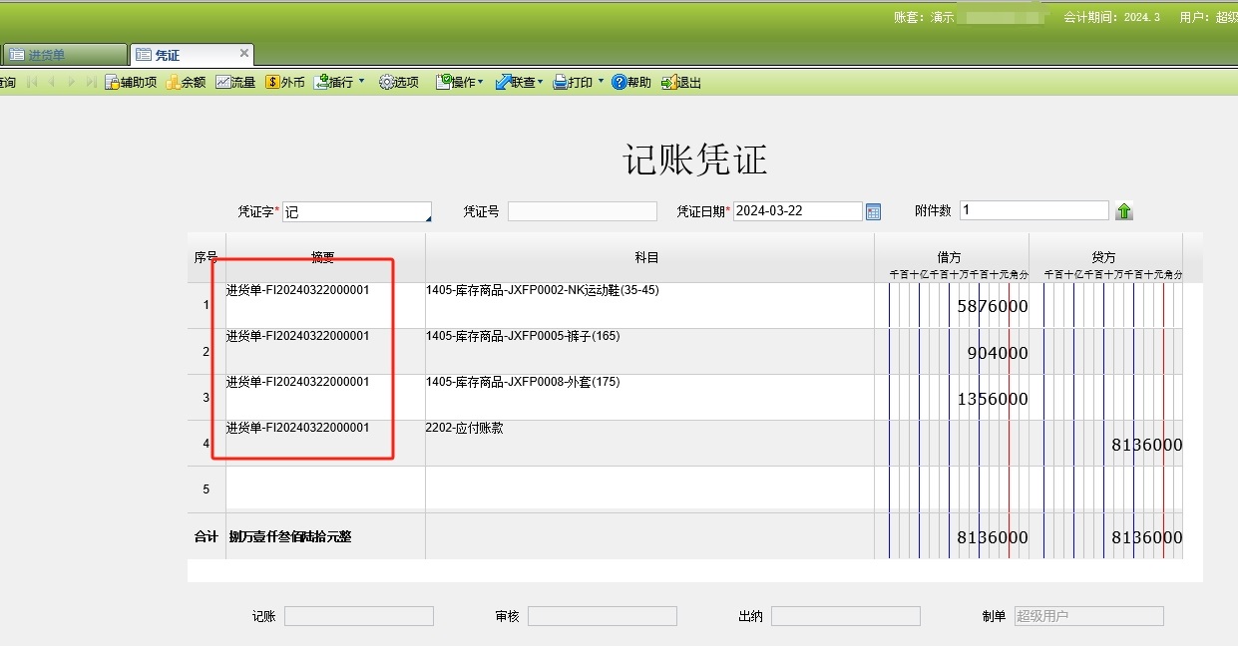Click the 帮助 help icon
1238x646 pixels.
632,82
